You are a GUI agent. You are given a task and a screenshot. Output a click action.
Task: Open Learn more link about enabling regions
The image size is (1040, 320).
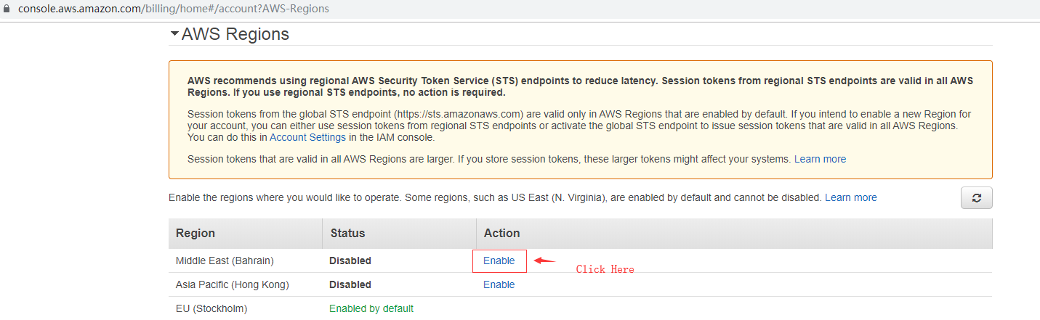point(850,197)
